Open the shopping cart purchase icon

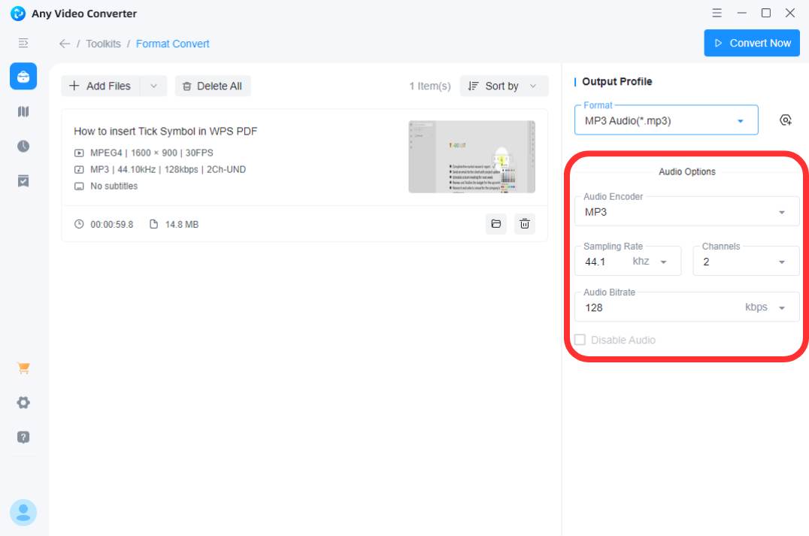point(23,368)
